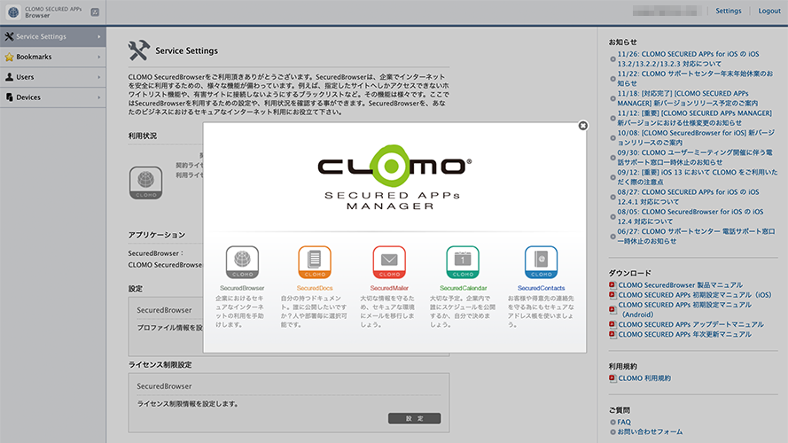Expand the Devices submenu arrow
The height and width of the screenshot is (443, 788).
(99, 97)
